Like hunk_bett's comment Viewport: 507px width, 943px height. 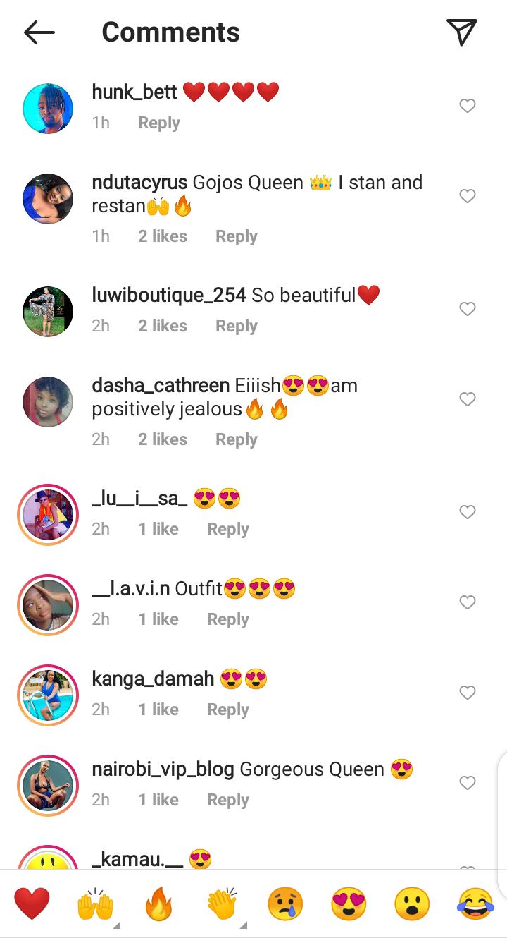point(468,106)
